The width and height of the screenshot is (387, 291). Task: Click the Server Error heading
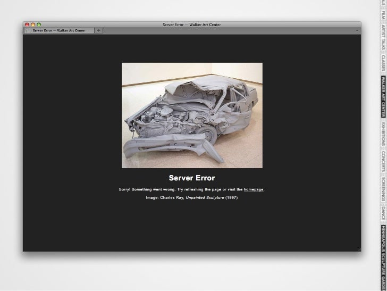(192, 178)
